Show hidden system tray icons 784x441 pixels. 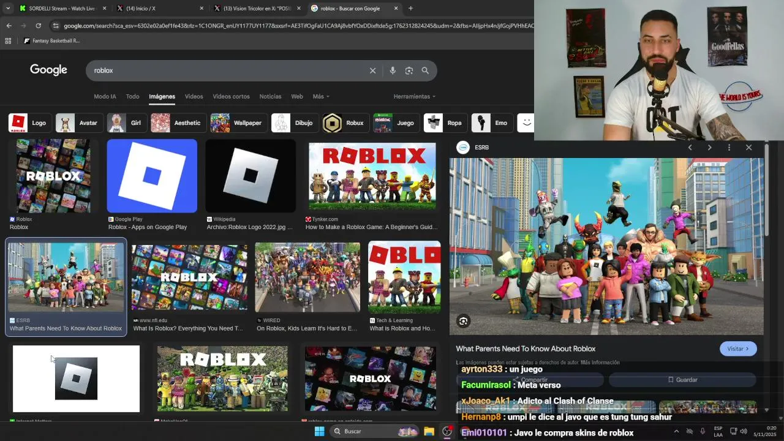click(x=676, y=431)
